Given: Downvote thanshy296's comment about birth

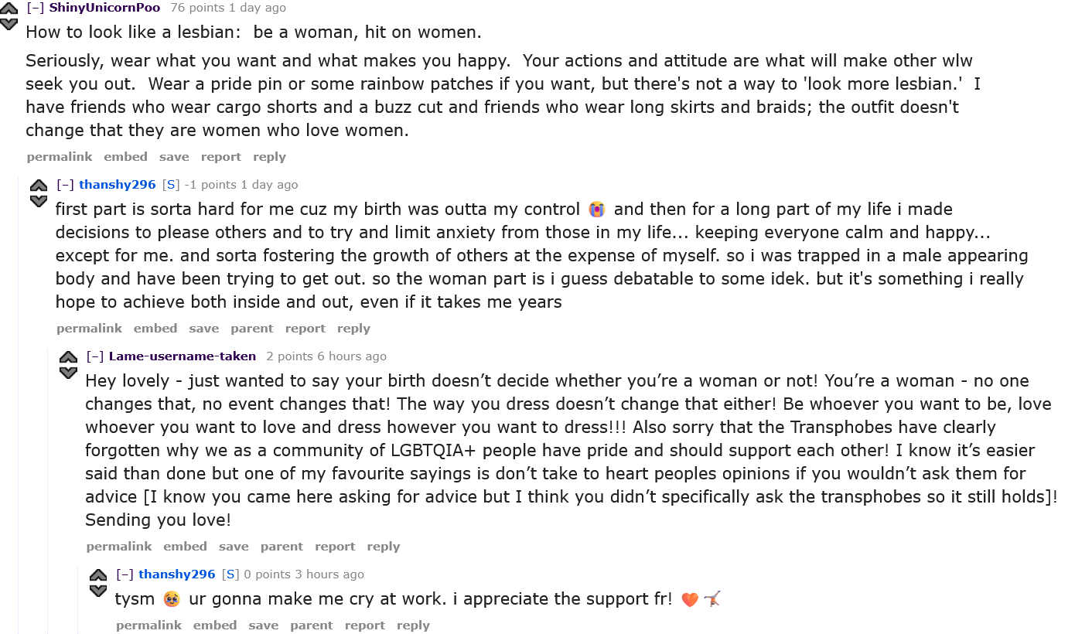Looking at the screenshot, I should (x=38, y=202).
